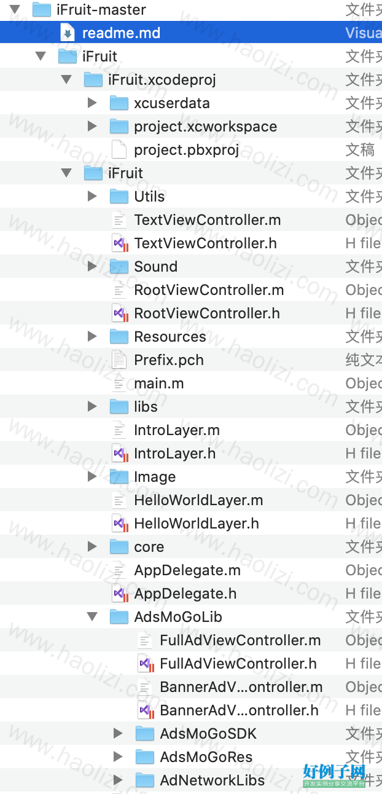The width and height of the screenshot is (382, 794).
Task: Select the HelloWorldLayer.m file name
Action: point(198,500)
